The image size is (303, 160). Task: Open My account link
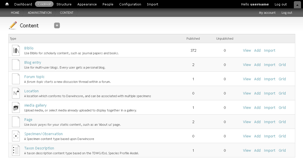tap(267, 13)
